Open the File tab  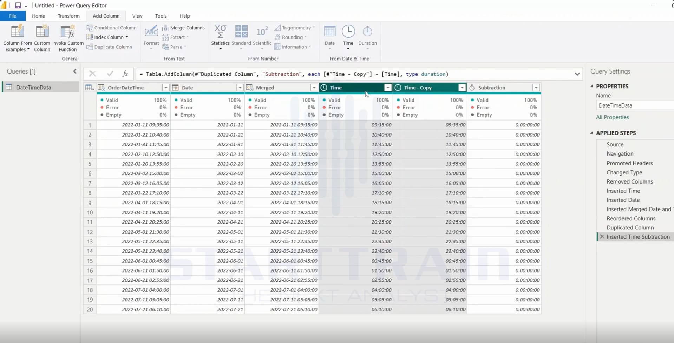click(13, 16)
